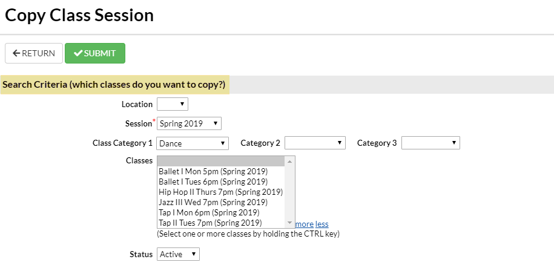Open the Session dropdown showing Spring 2019
This screenshot has height=265, width=554.
pos(189,123)
